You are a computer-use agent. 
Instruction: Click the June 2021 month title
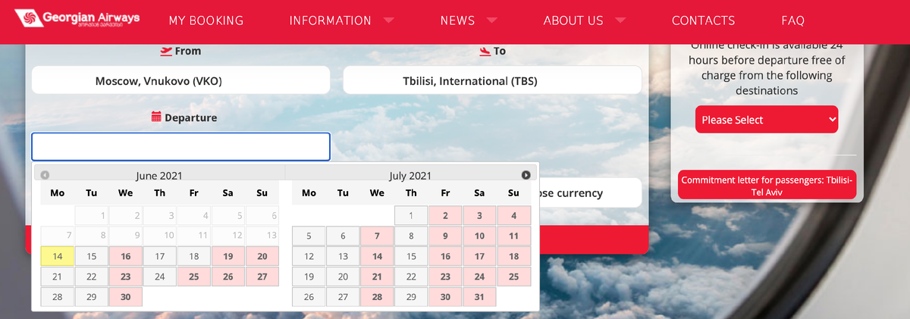(x=159, y=175)
